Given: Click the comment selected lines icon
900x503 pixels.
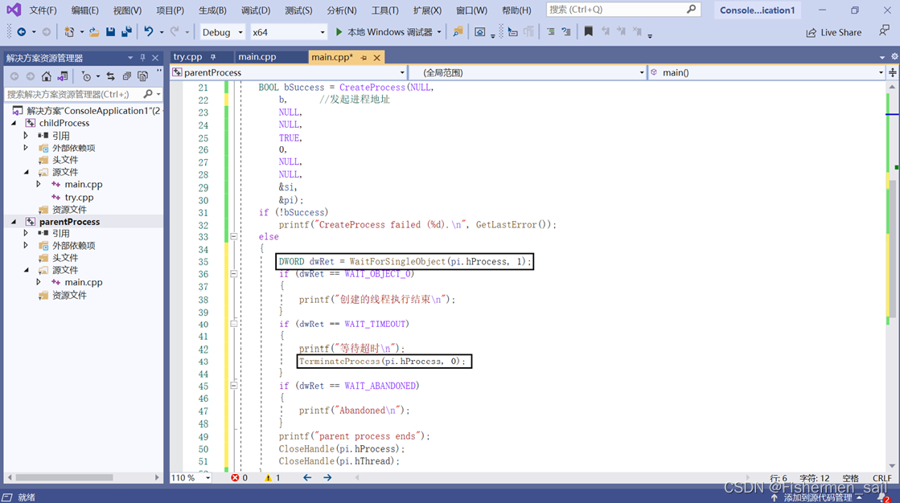Looking at the screenshot, I should pyautogui.click(x=550, y=32).
